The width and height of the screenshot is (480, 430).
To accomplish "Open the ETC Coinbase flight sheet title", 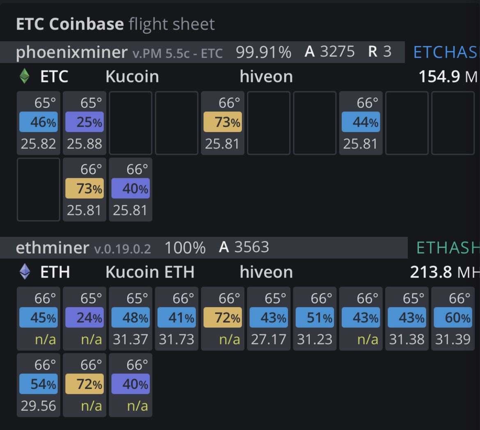I will (115, 24).
